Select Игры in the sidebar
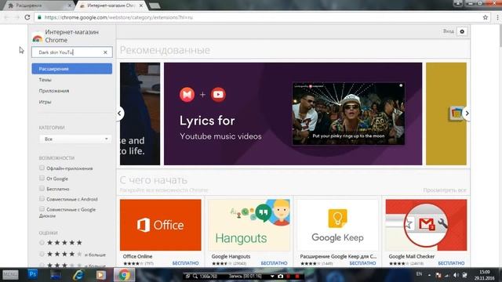 click(45, 102)
